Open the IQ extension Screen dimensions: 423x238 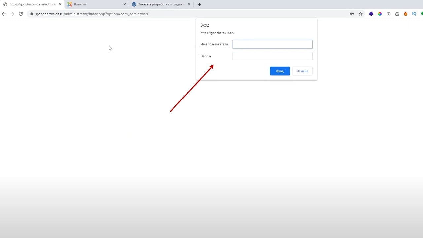point(414,14)
